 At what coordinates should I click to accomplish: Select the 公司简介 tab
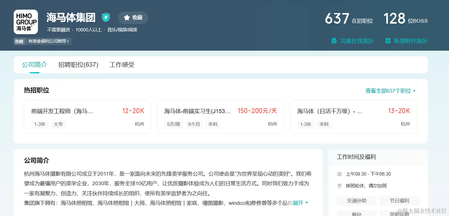[x=35, y=65]
